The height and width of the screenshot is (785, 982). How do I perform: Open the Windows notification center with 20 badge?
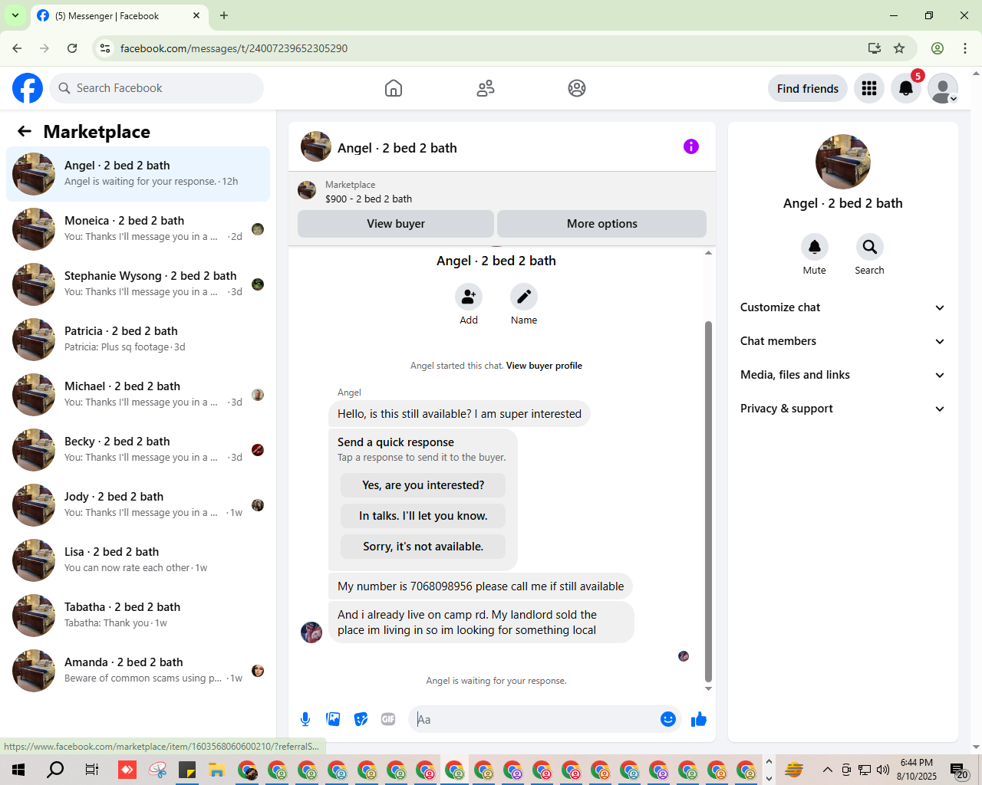pos(958,770)
